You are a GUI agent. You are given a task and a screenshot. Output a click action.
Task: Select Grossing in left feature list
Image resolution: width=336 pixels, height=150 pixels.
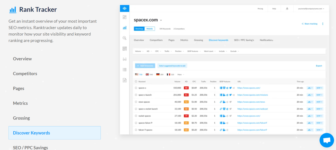[x=21, y=118]
